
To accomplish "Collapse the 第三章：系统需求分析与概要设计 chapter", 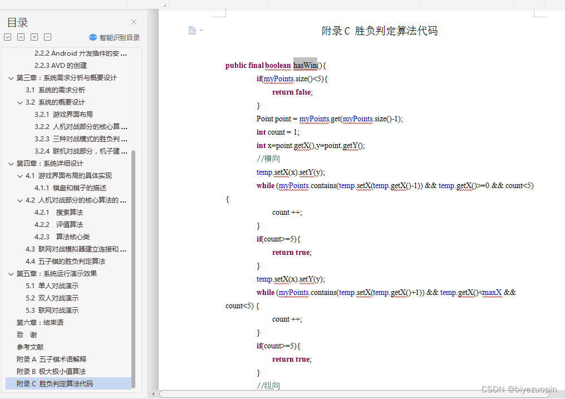I will coord(11,78).
